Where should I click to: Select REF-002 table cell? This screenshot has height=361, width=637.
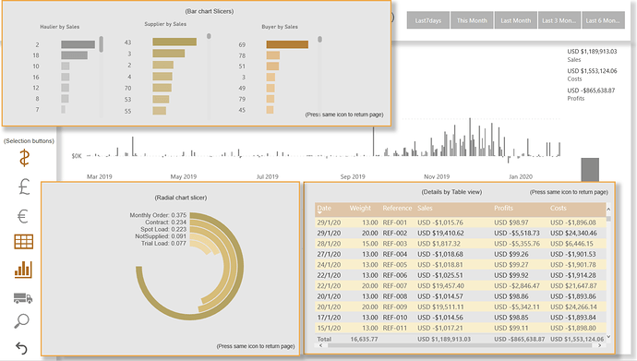pos(394,233)
